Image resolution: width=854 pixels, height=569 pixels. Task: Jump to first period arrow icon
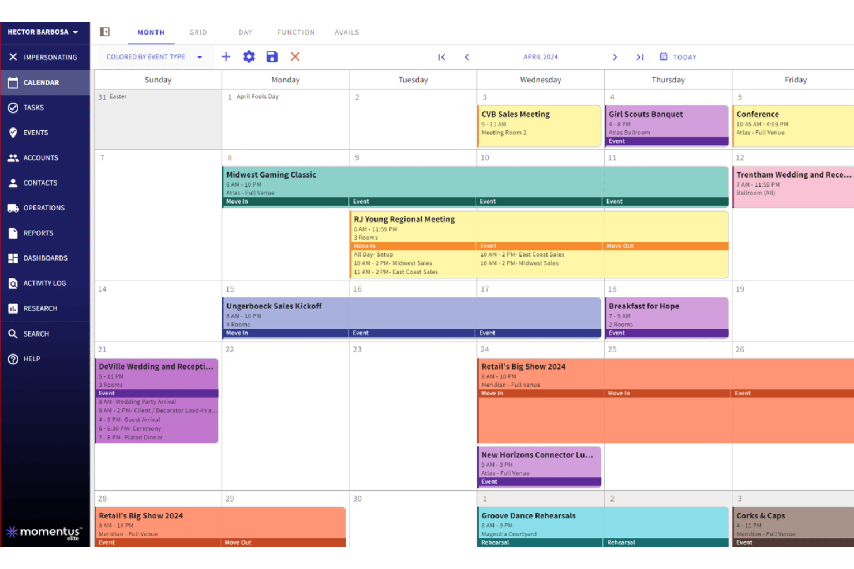[441, 57]
